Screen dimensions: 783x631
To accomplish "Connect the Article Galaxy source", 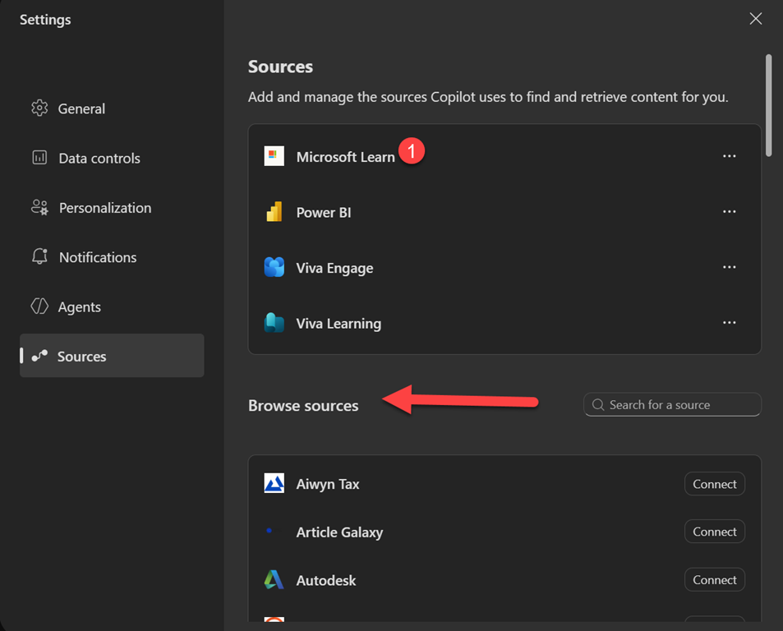I will point(715,531).
